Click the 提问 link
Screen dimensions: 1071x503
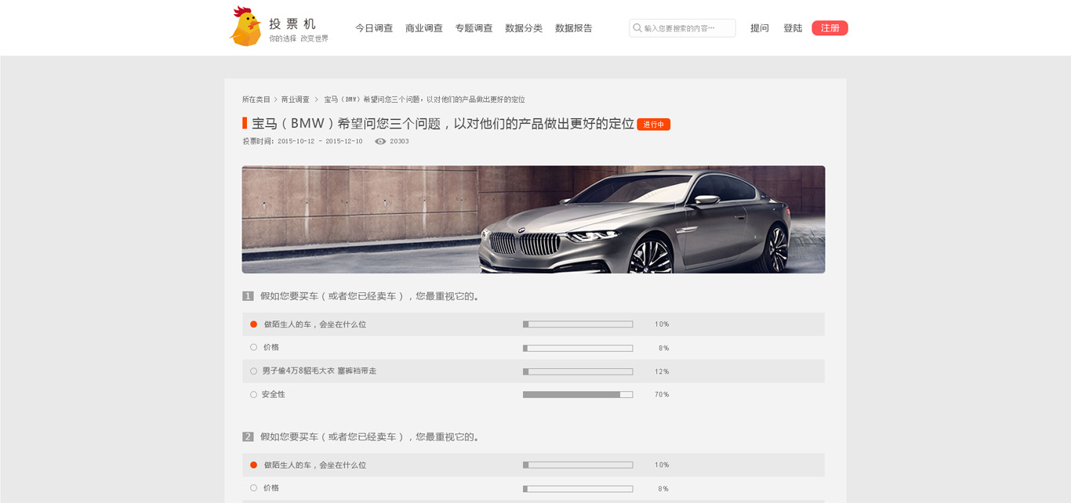760,28
